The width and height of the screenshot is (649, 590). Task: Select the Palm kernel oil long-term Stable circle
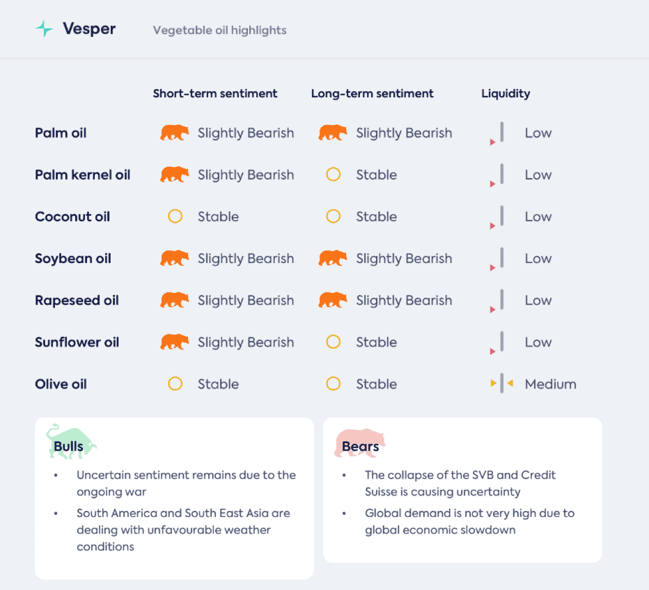(x=333, y=175)
